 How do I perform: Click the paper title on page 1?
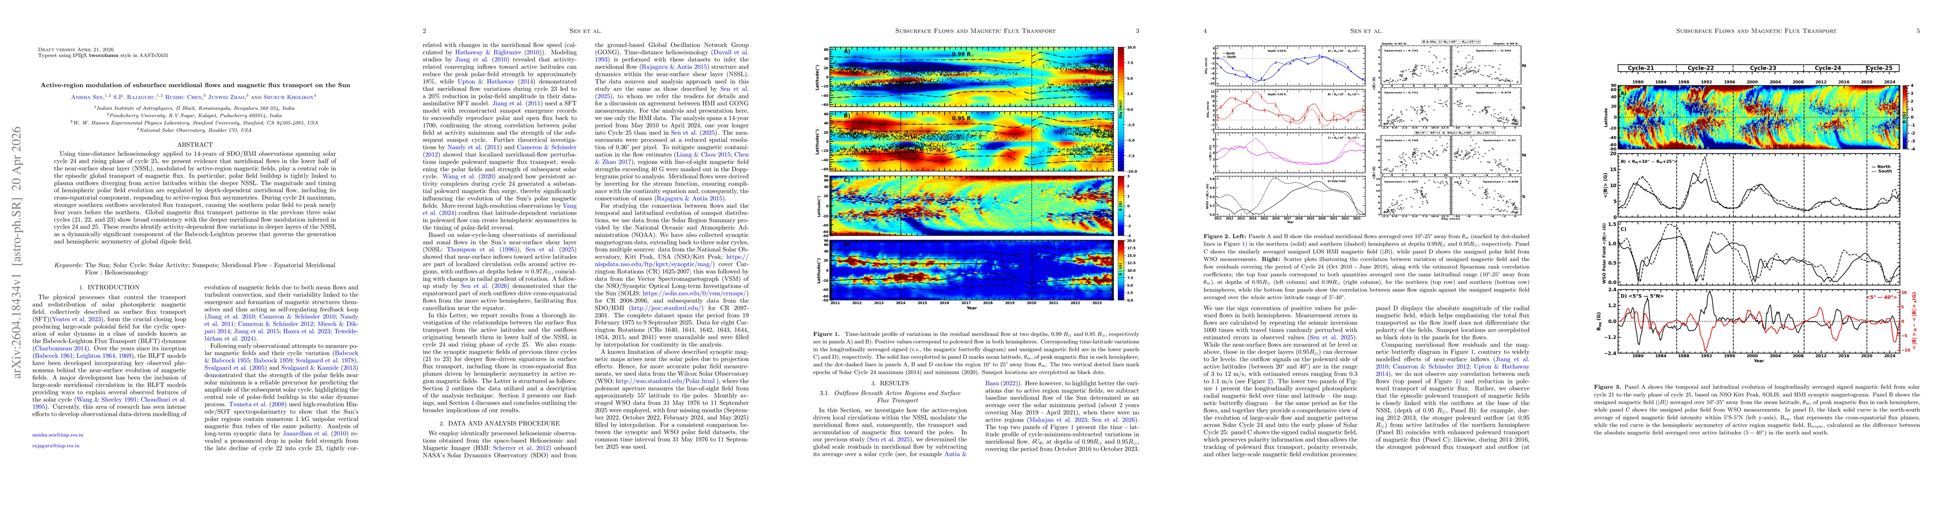(x=195, y=85)
